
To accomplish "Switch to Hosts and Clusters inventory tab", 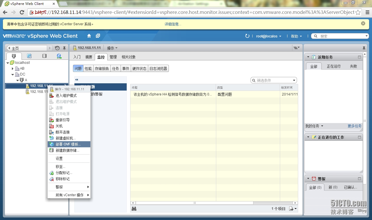I will pos(14,56).
